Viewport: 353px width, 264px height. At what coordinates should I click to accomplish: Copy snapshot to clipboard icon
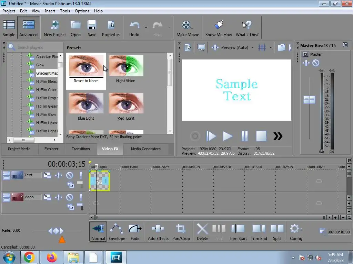(x=281, y=47)
